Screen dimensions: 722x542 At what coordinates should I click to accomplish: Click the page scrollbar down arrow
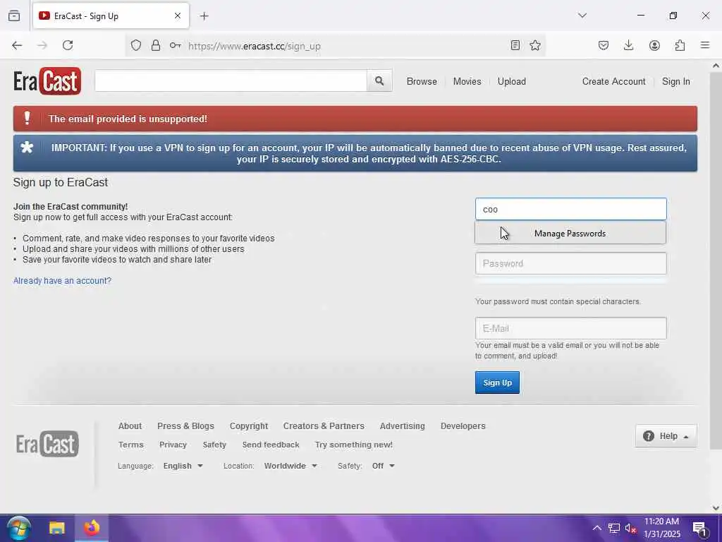tap(716, 508)
